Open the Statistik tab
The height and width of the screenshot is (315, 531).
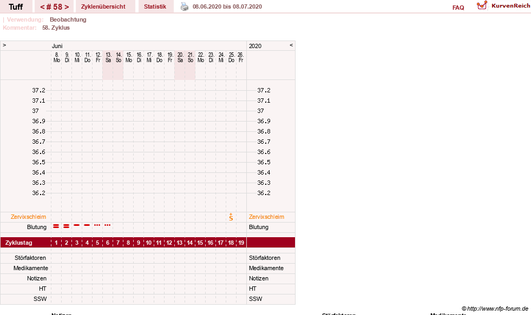155,6
